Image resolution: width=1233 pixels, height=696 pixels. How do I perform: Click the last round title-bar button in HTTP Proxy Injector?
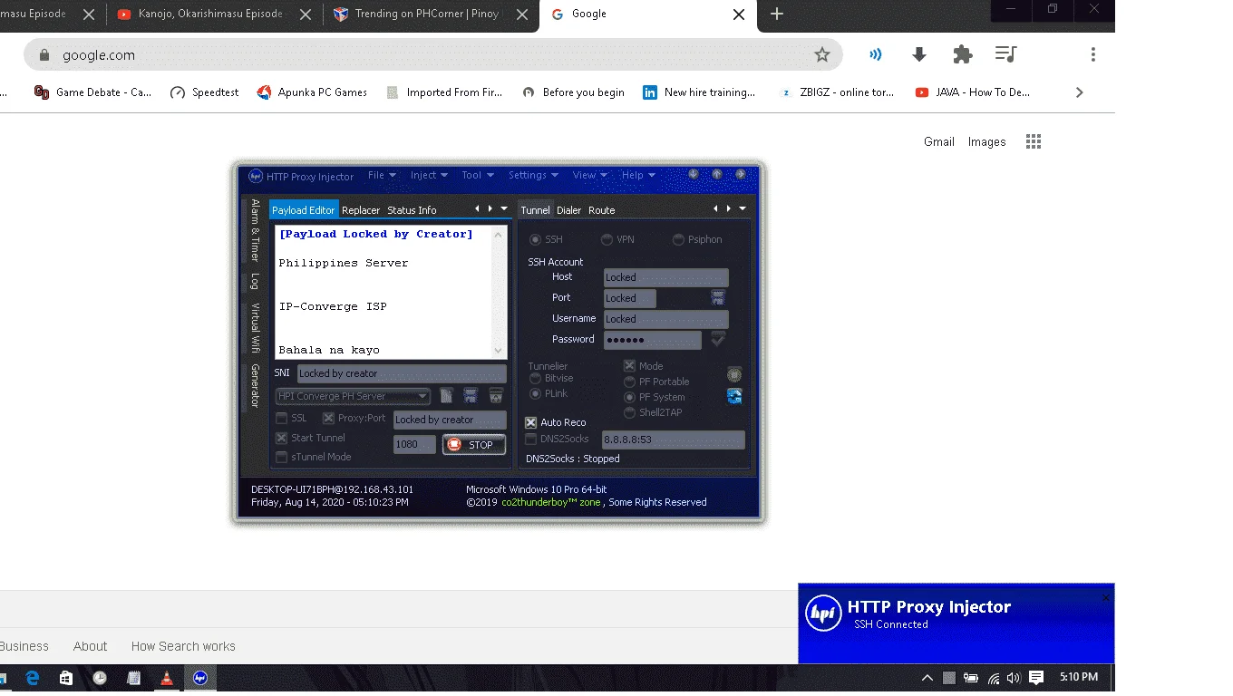click(741, 174)
